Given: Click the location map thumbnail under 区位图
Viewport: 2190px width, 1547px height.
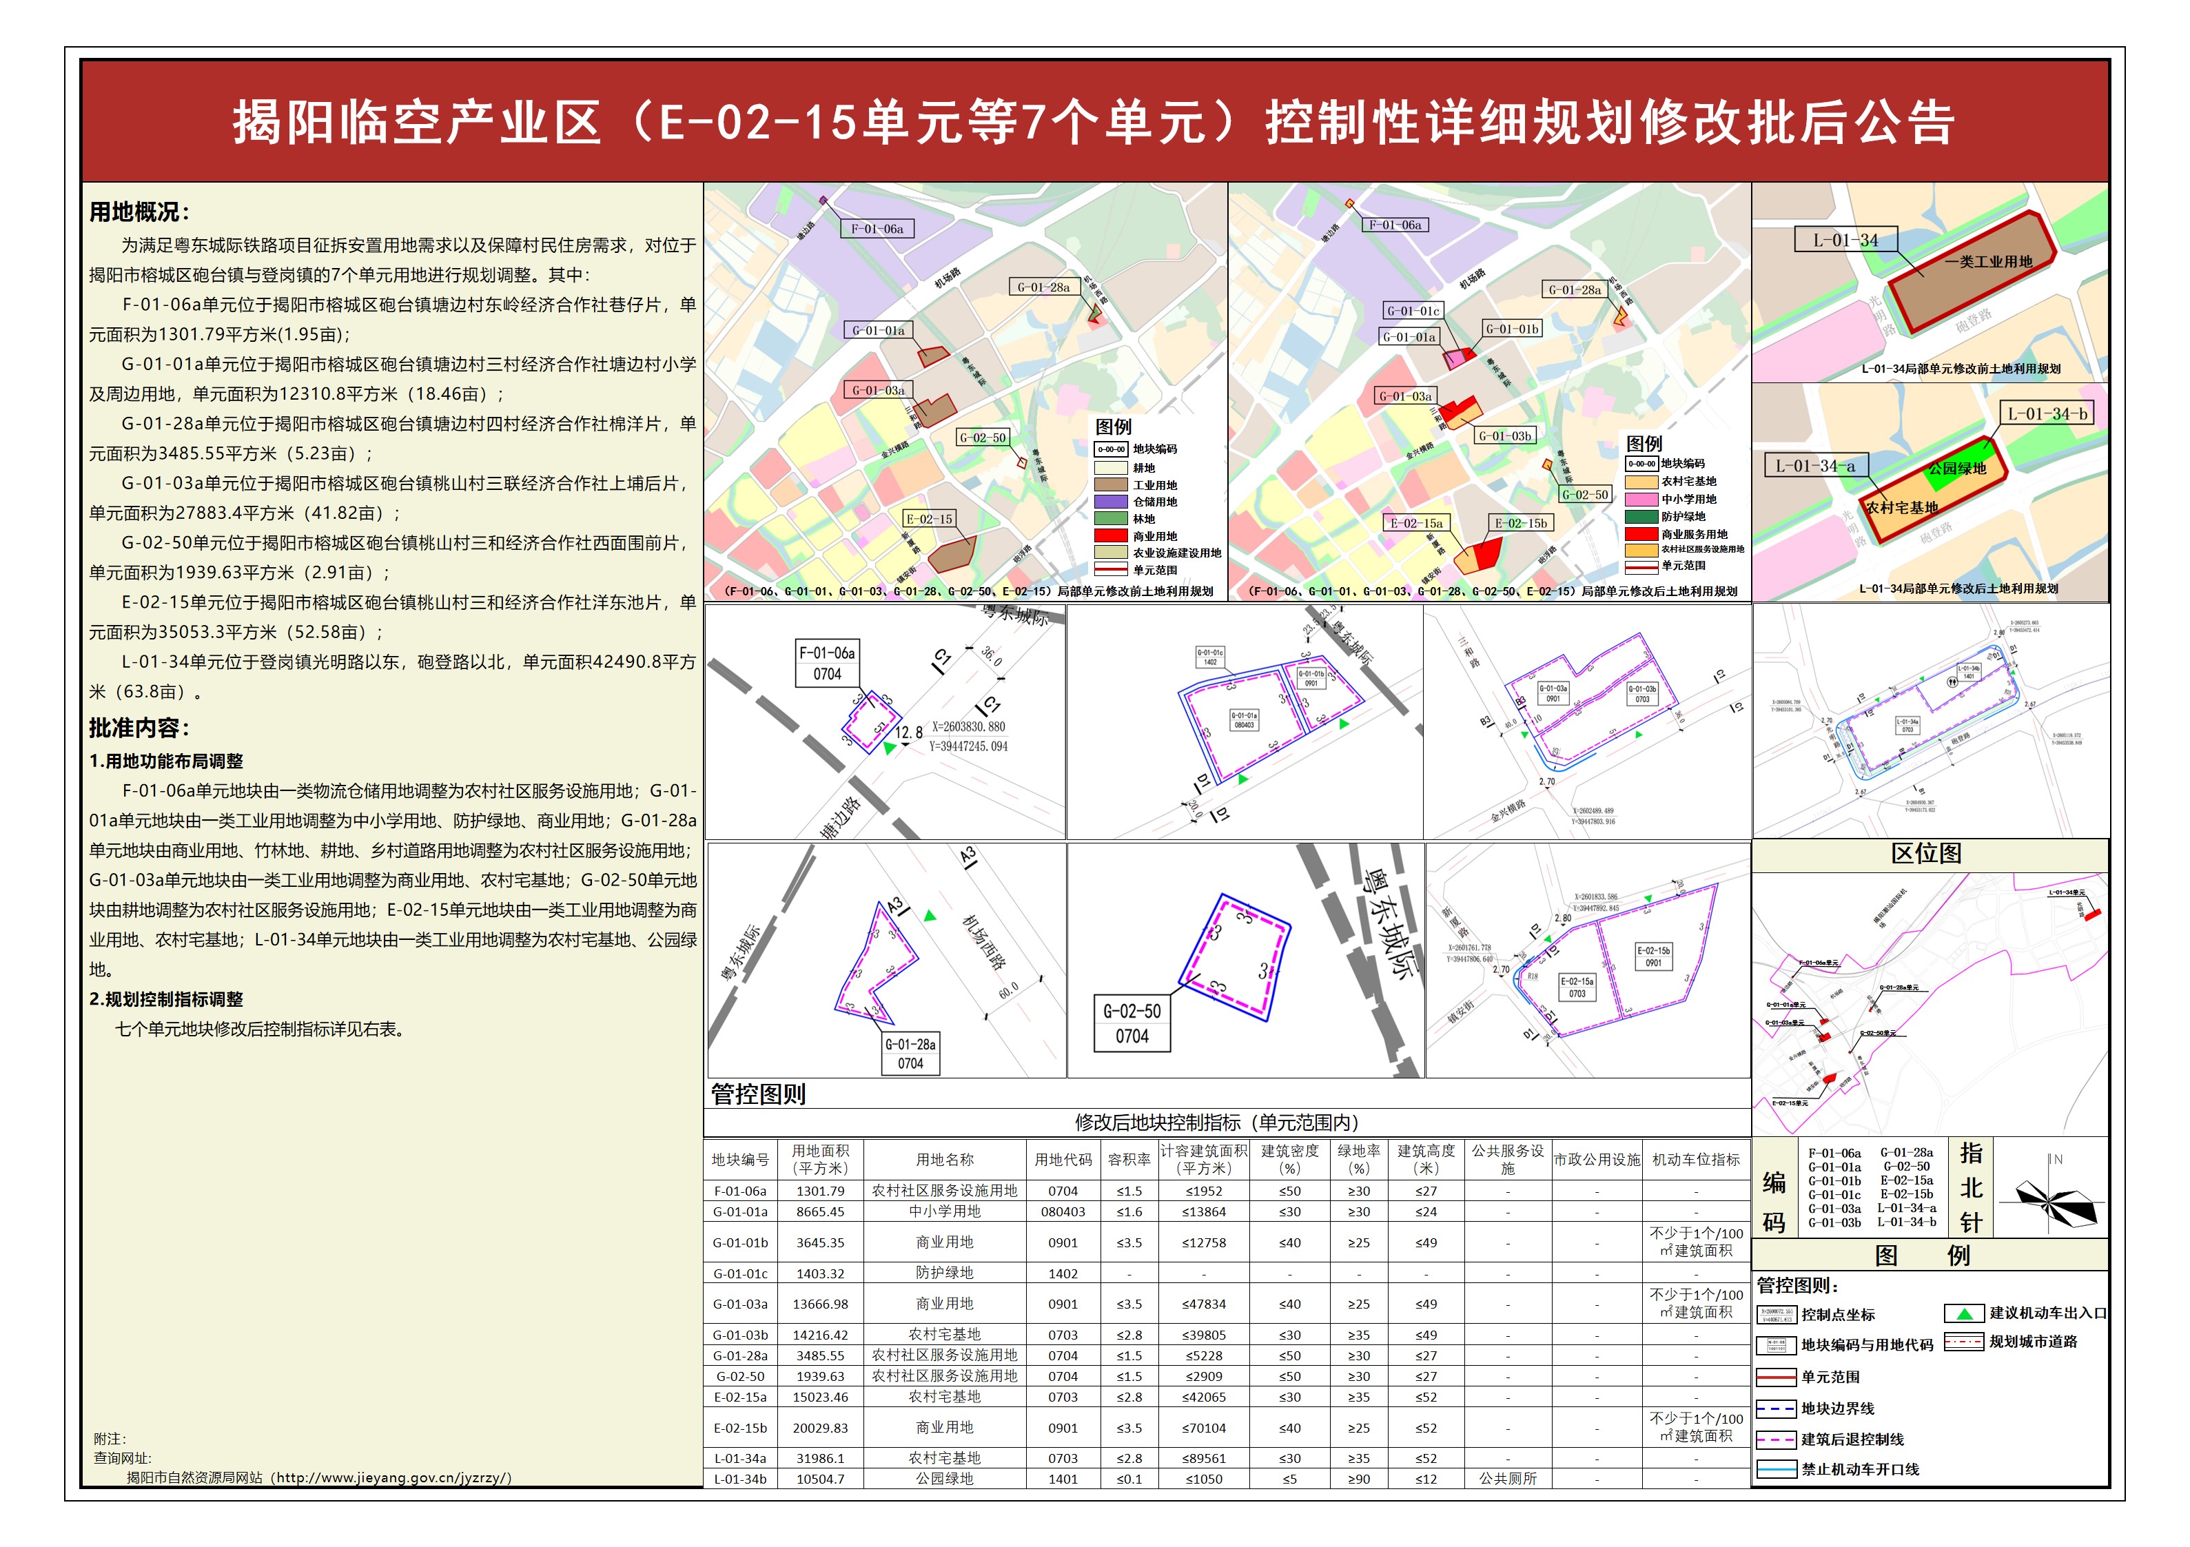Looking at the screenshot, I should (1931, 1003).
